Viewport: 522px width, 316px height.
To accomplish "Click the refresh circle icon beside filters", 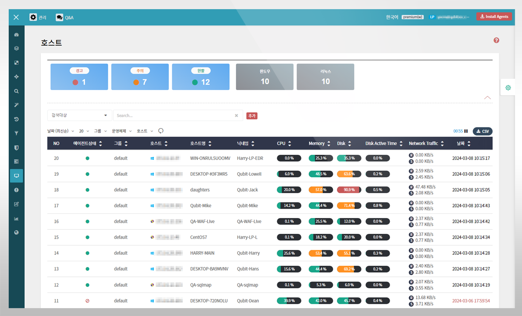I will point(161,131).
